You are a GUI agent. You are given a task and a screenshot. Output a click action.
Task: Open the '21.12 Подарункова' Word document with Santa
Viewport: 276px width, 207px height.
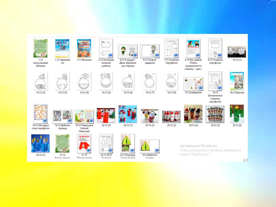click(84, 144)
